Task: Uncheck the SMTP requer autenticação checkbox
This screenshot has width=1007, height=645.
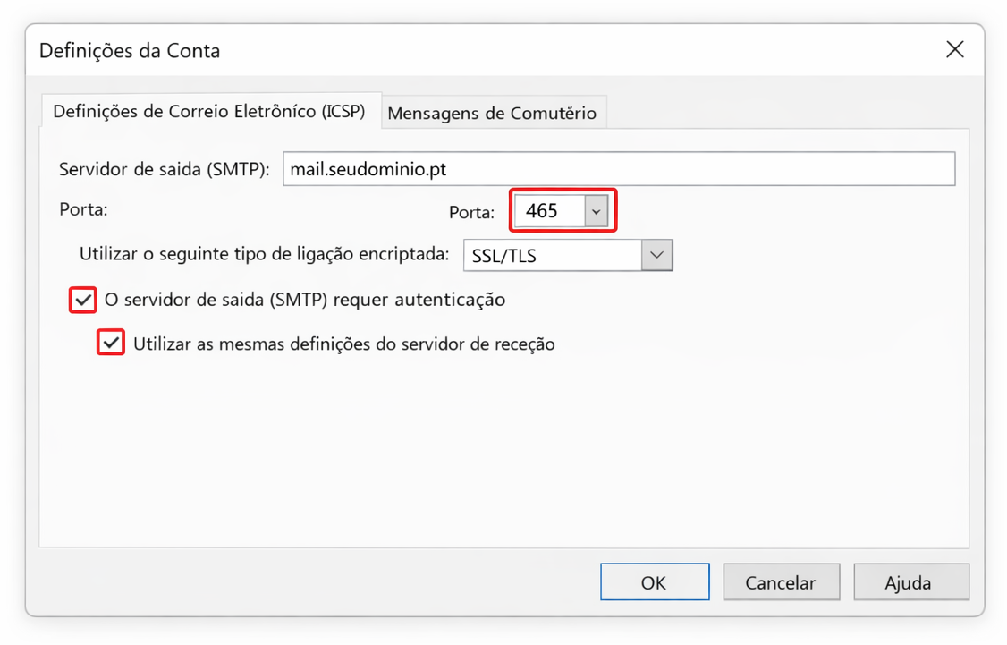Action: pos(83,300)
